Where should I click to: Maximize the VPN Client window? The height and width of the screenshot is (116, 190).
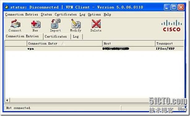174,7
